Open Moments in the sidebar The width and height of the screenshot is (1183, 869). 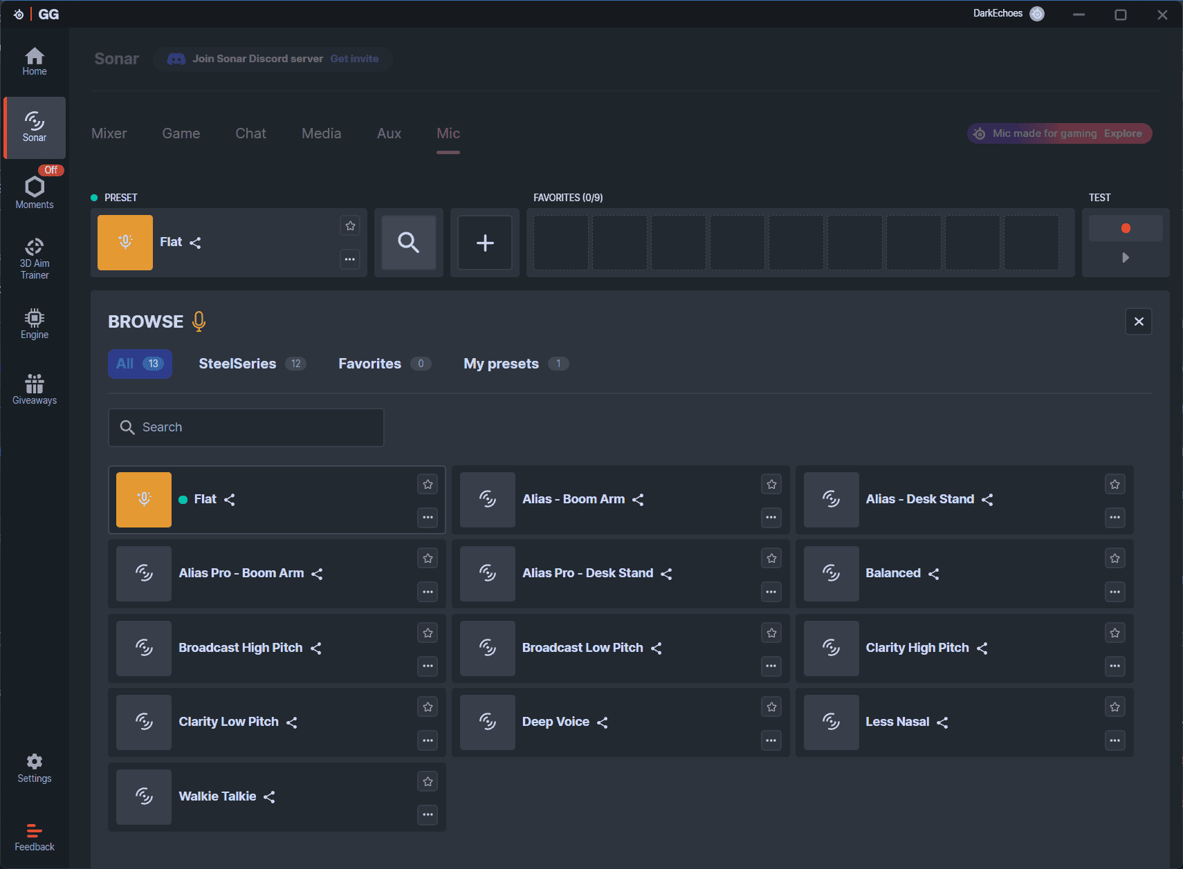(35, 192)
